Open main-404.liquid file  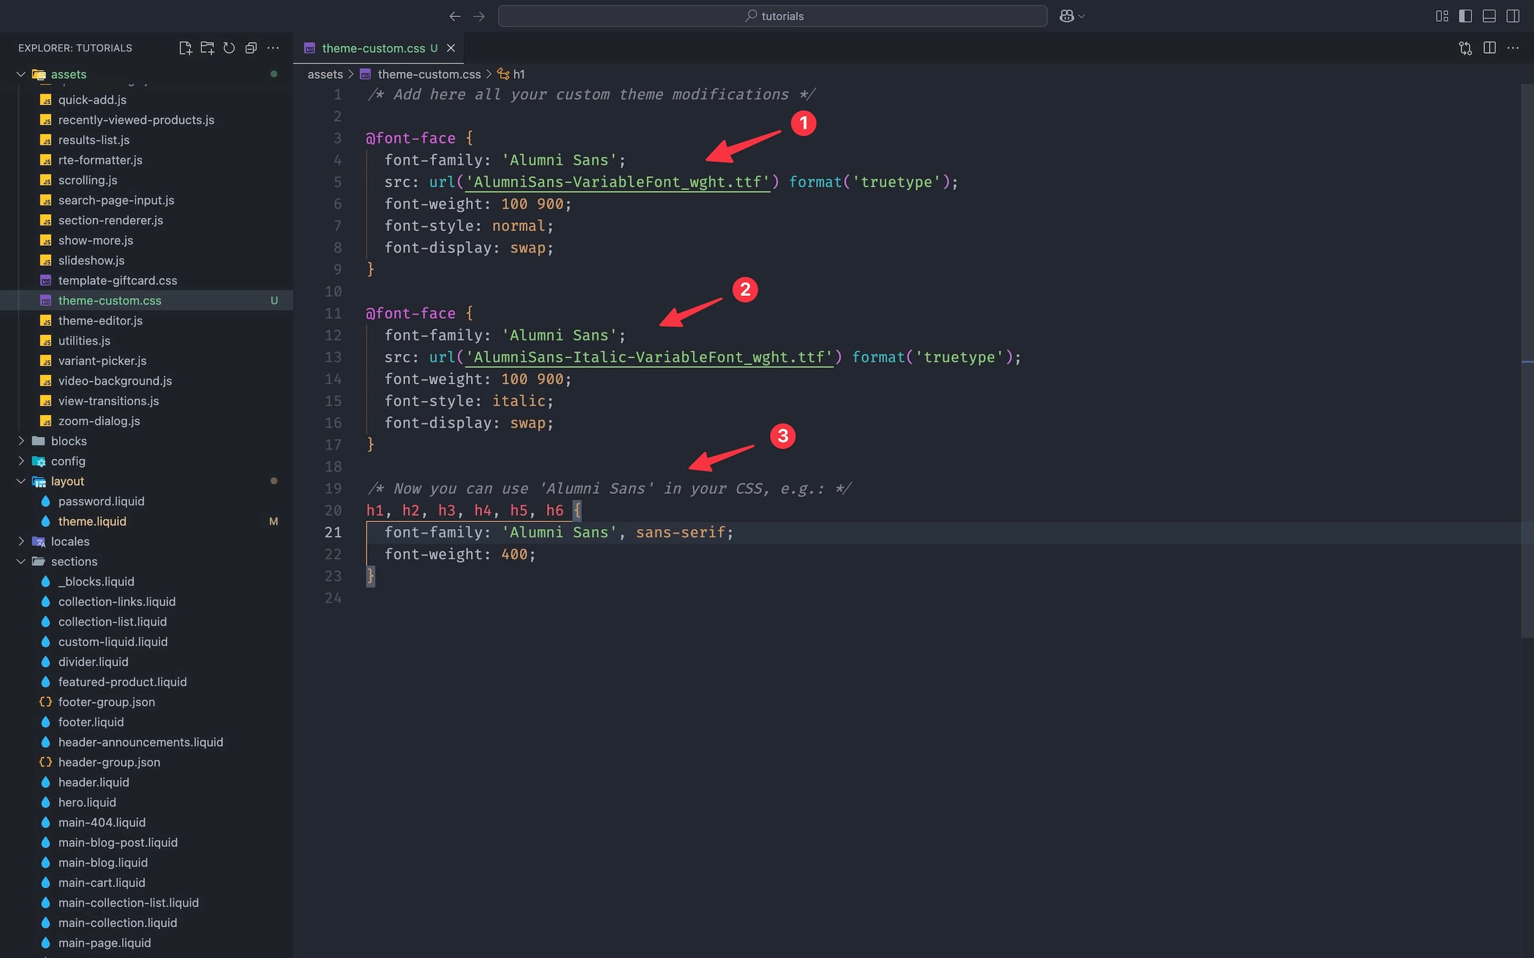pyautogui.click(x=101, y=822)
